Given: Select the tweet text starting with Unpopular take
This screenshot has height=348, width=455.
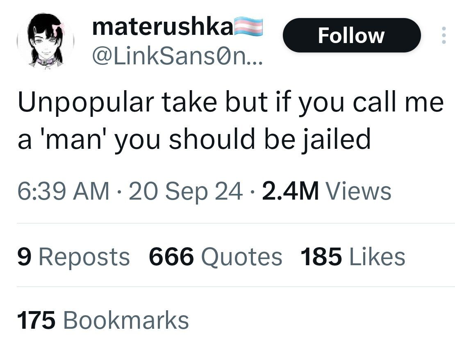Looking at the screenshot, I should 231,121.
